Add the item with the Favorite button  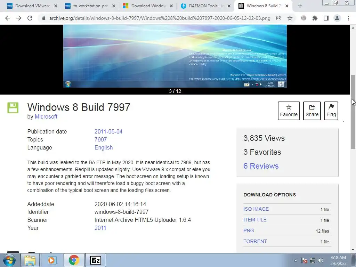pos(289,111)
